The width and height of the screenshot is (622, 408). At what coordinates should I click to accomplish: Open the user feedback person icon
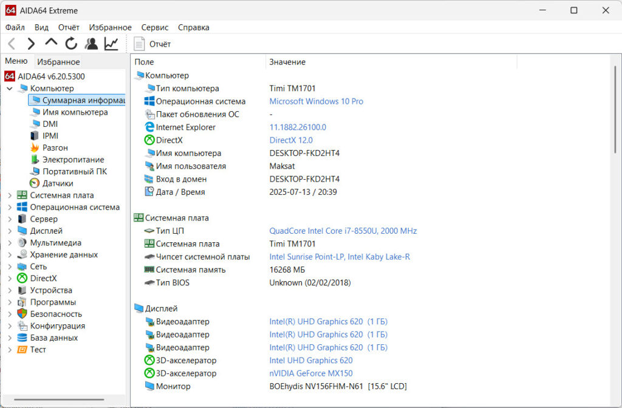(91, 44)
